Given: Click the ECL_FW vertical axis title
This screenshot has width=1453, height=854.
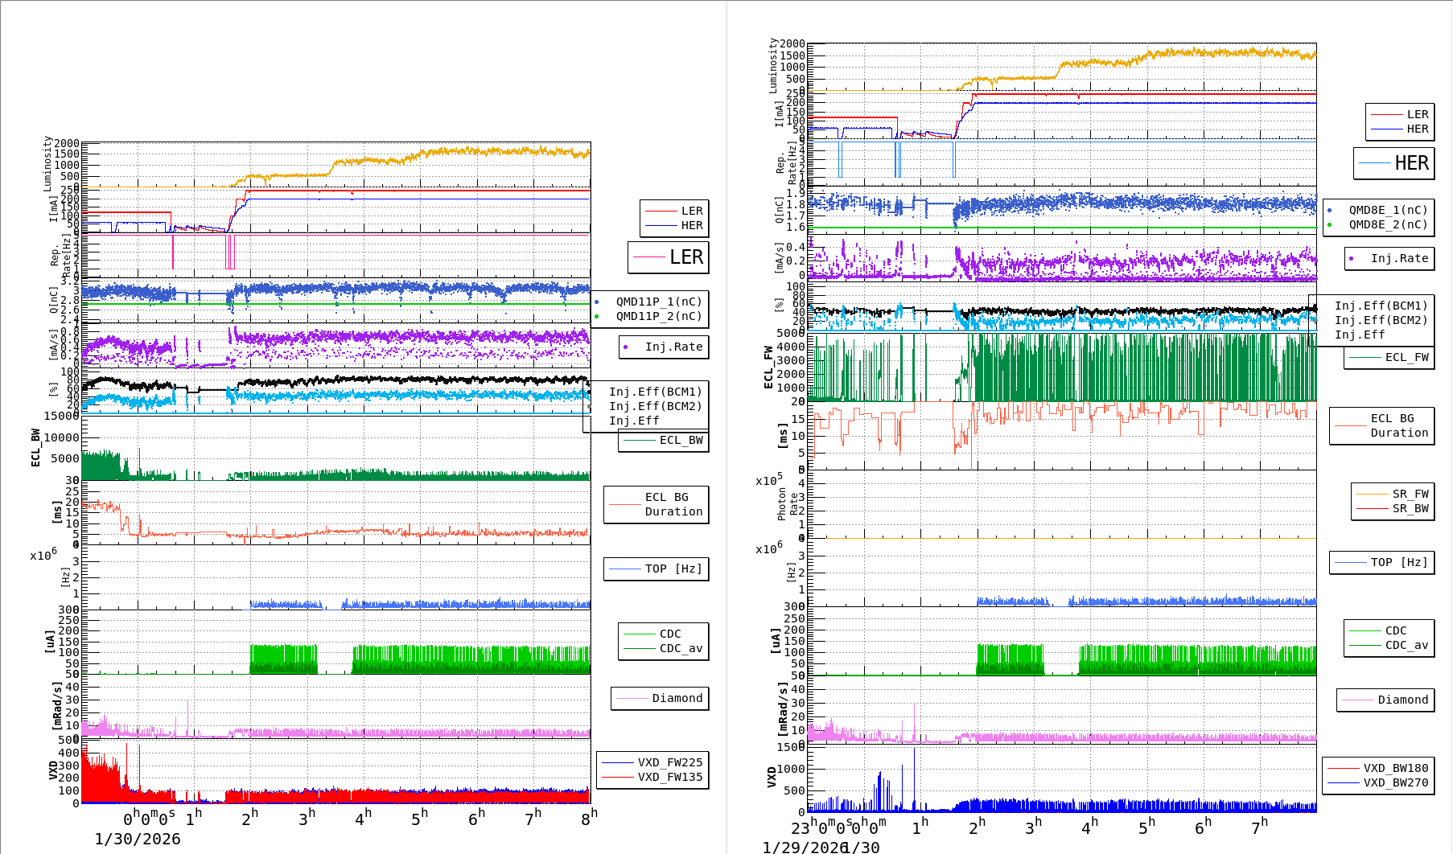Looking at the screenshot, I should tap(768, 367).
